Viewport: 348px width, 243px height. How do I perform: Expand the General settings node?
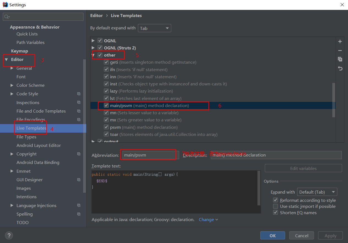12,68
